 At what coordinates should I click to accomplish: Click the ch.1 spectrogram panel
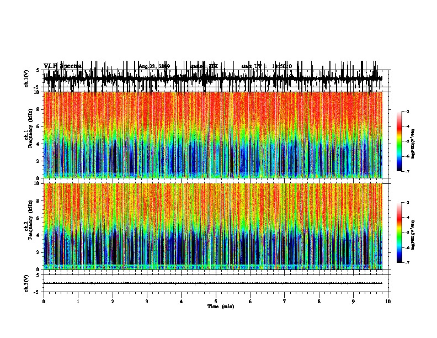tap(213, 135)
